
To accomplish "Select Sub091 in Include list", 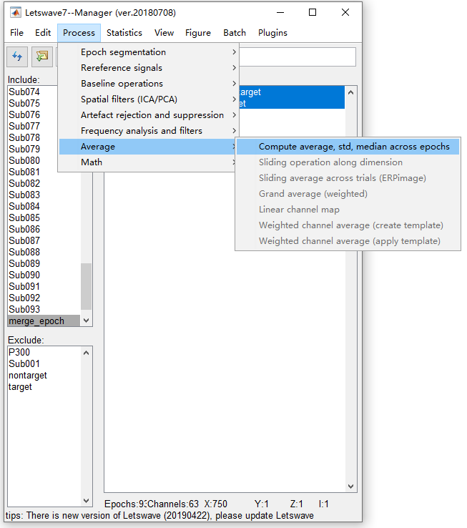I will point(44,287).
